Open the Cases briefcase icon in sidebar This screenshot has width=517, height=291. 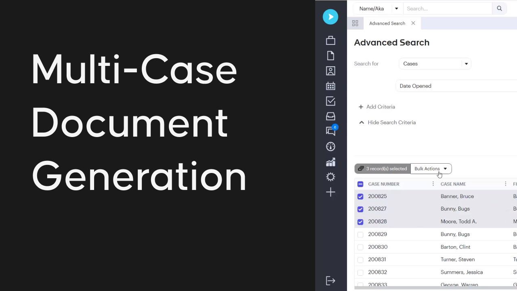pos(330,40)
